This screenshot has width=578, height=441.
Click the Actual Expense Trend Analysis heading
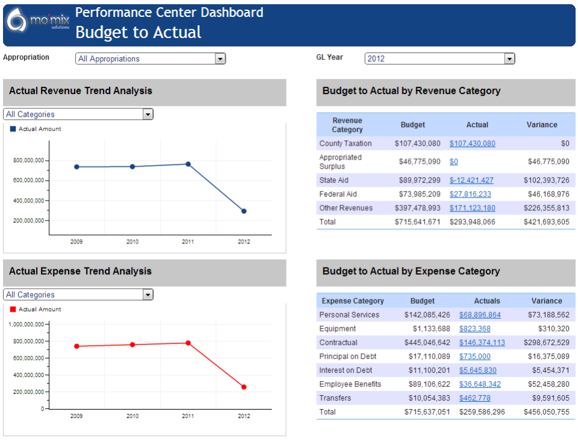click(x=80, y=271)
